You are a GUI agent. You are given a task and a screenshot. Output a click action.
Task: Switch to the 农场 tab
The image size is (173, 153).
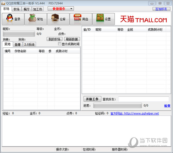6,9
